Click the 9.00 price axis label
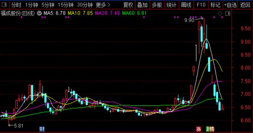Viewport: 253px width, 133px height. point(245,42)
